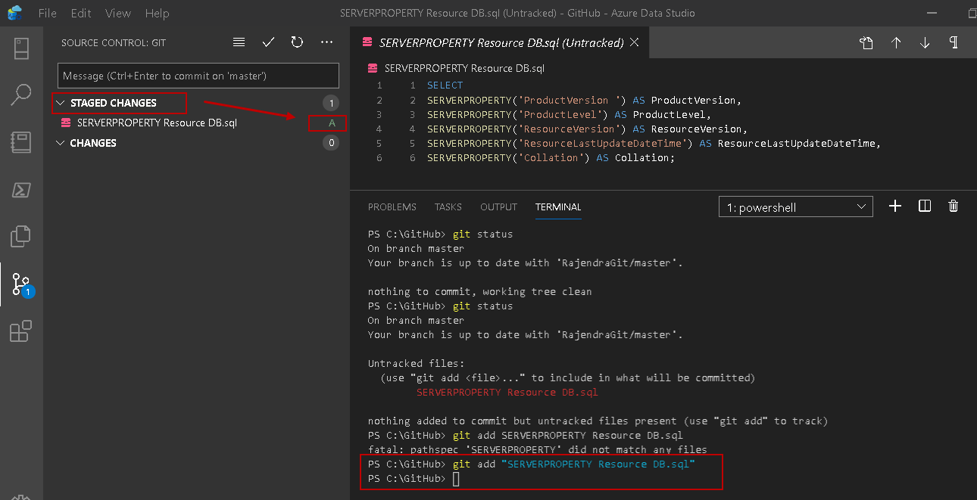This screenshot has width=977, height=500.
Task: Refresh the source control panel
Action: pyautogui.click(x=297, y=42)
